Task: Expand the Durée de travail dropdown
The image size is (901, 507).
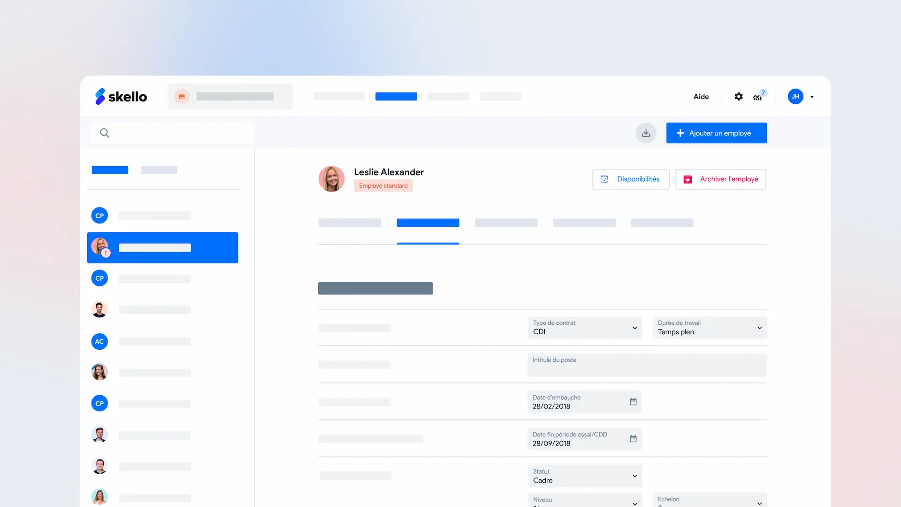Action: [x=709, y=328]
